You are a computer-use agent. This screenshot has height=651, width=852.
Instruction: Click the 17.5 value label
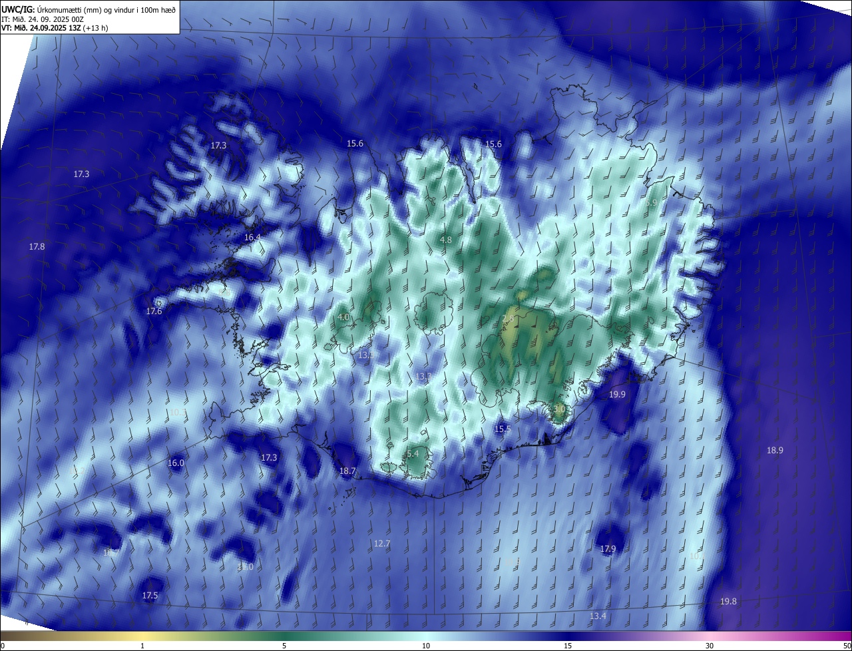[150, 596]
